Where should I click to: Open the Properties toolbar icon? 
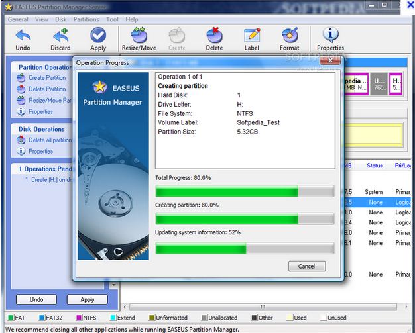[330, 36]
